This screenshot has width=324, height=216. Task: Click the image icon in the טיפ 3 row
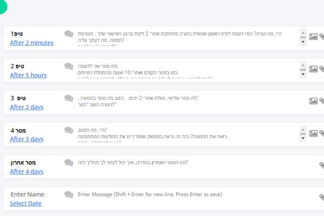pyautogui.click(x=313, y=101)
